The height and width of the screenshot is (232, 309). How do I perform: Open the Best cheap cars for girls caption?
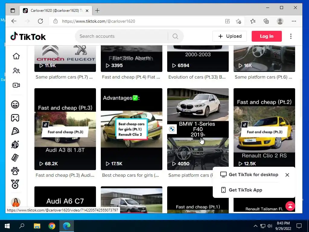130,175
